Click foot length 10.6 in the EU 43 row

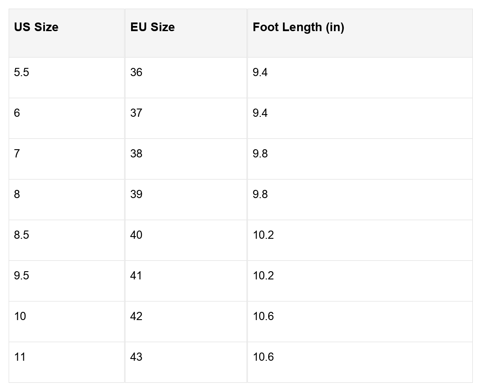(x=360, y=362)
